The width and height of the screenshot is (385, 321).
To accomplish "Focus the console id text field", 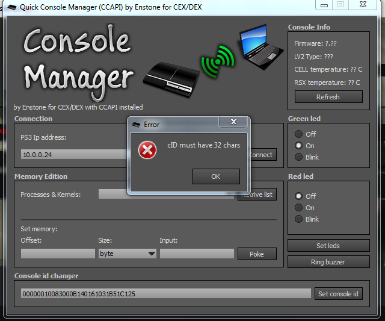I will (166, 293).
